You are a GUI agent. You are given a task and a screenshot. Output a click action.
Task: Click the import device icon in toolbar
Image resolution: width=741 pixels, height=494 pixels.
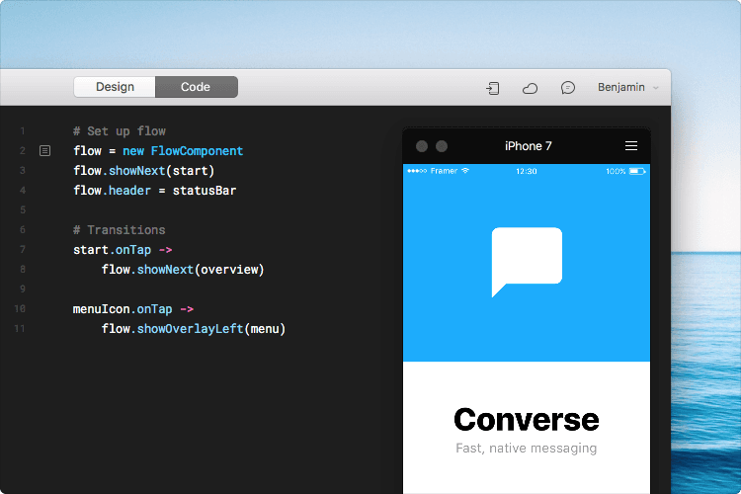coord(493,88)
